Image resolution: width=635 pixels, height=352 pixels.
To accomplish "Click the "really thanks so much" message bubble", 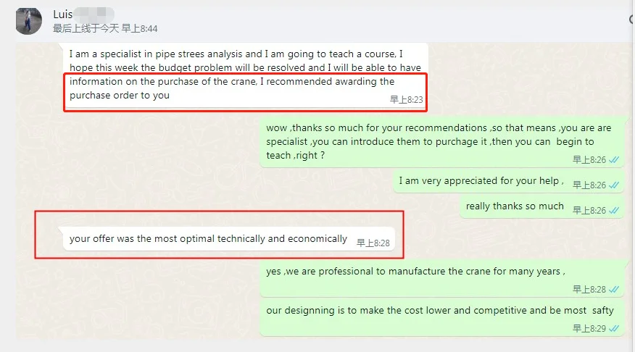I will pyautogui.click(x=515, y=206).
